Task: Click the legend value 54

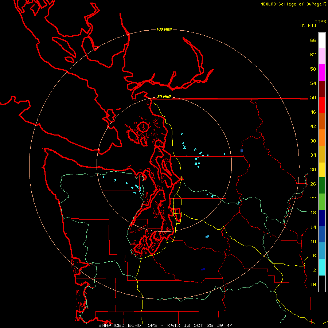Action: (313, 83)
